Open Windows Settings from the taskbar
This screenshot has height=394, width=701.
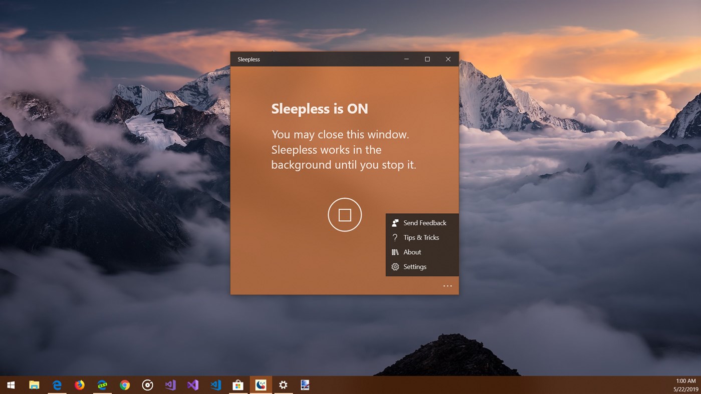tap(283, 384)
